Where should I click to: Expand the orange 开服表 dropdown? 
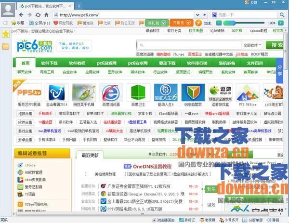[x=182, y=23]
